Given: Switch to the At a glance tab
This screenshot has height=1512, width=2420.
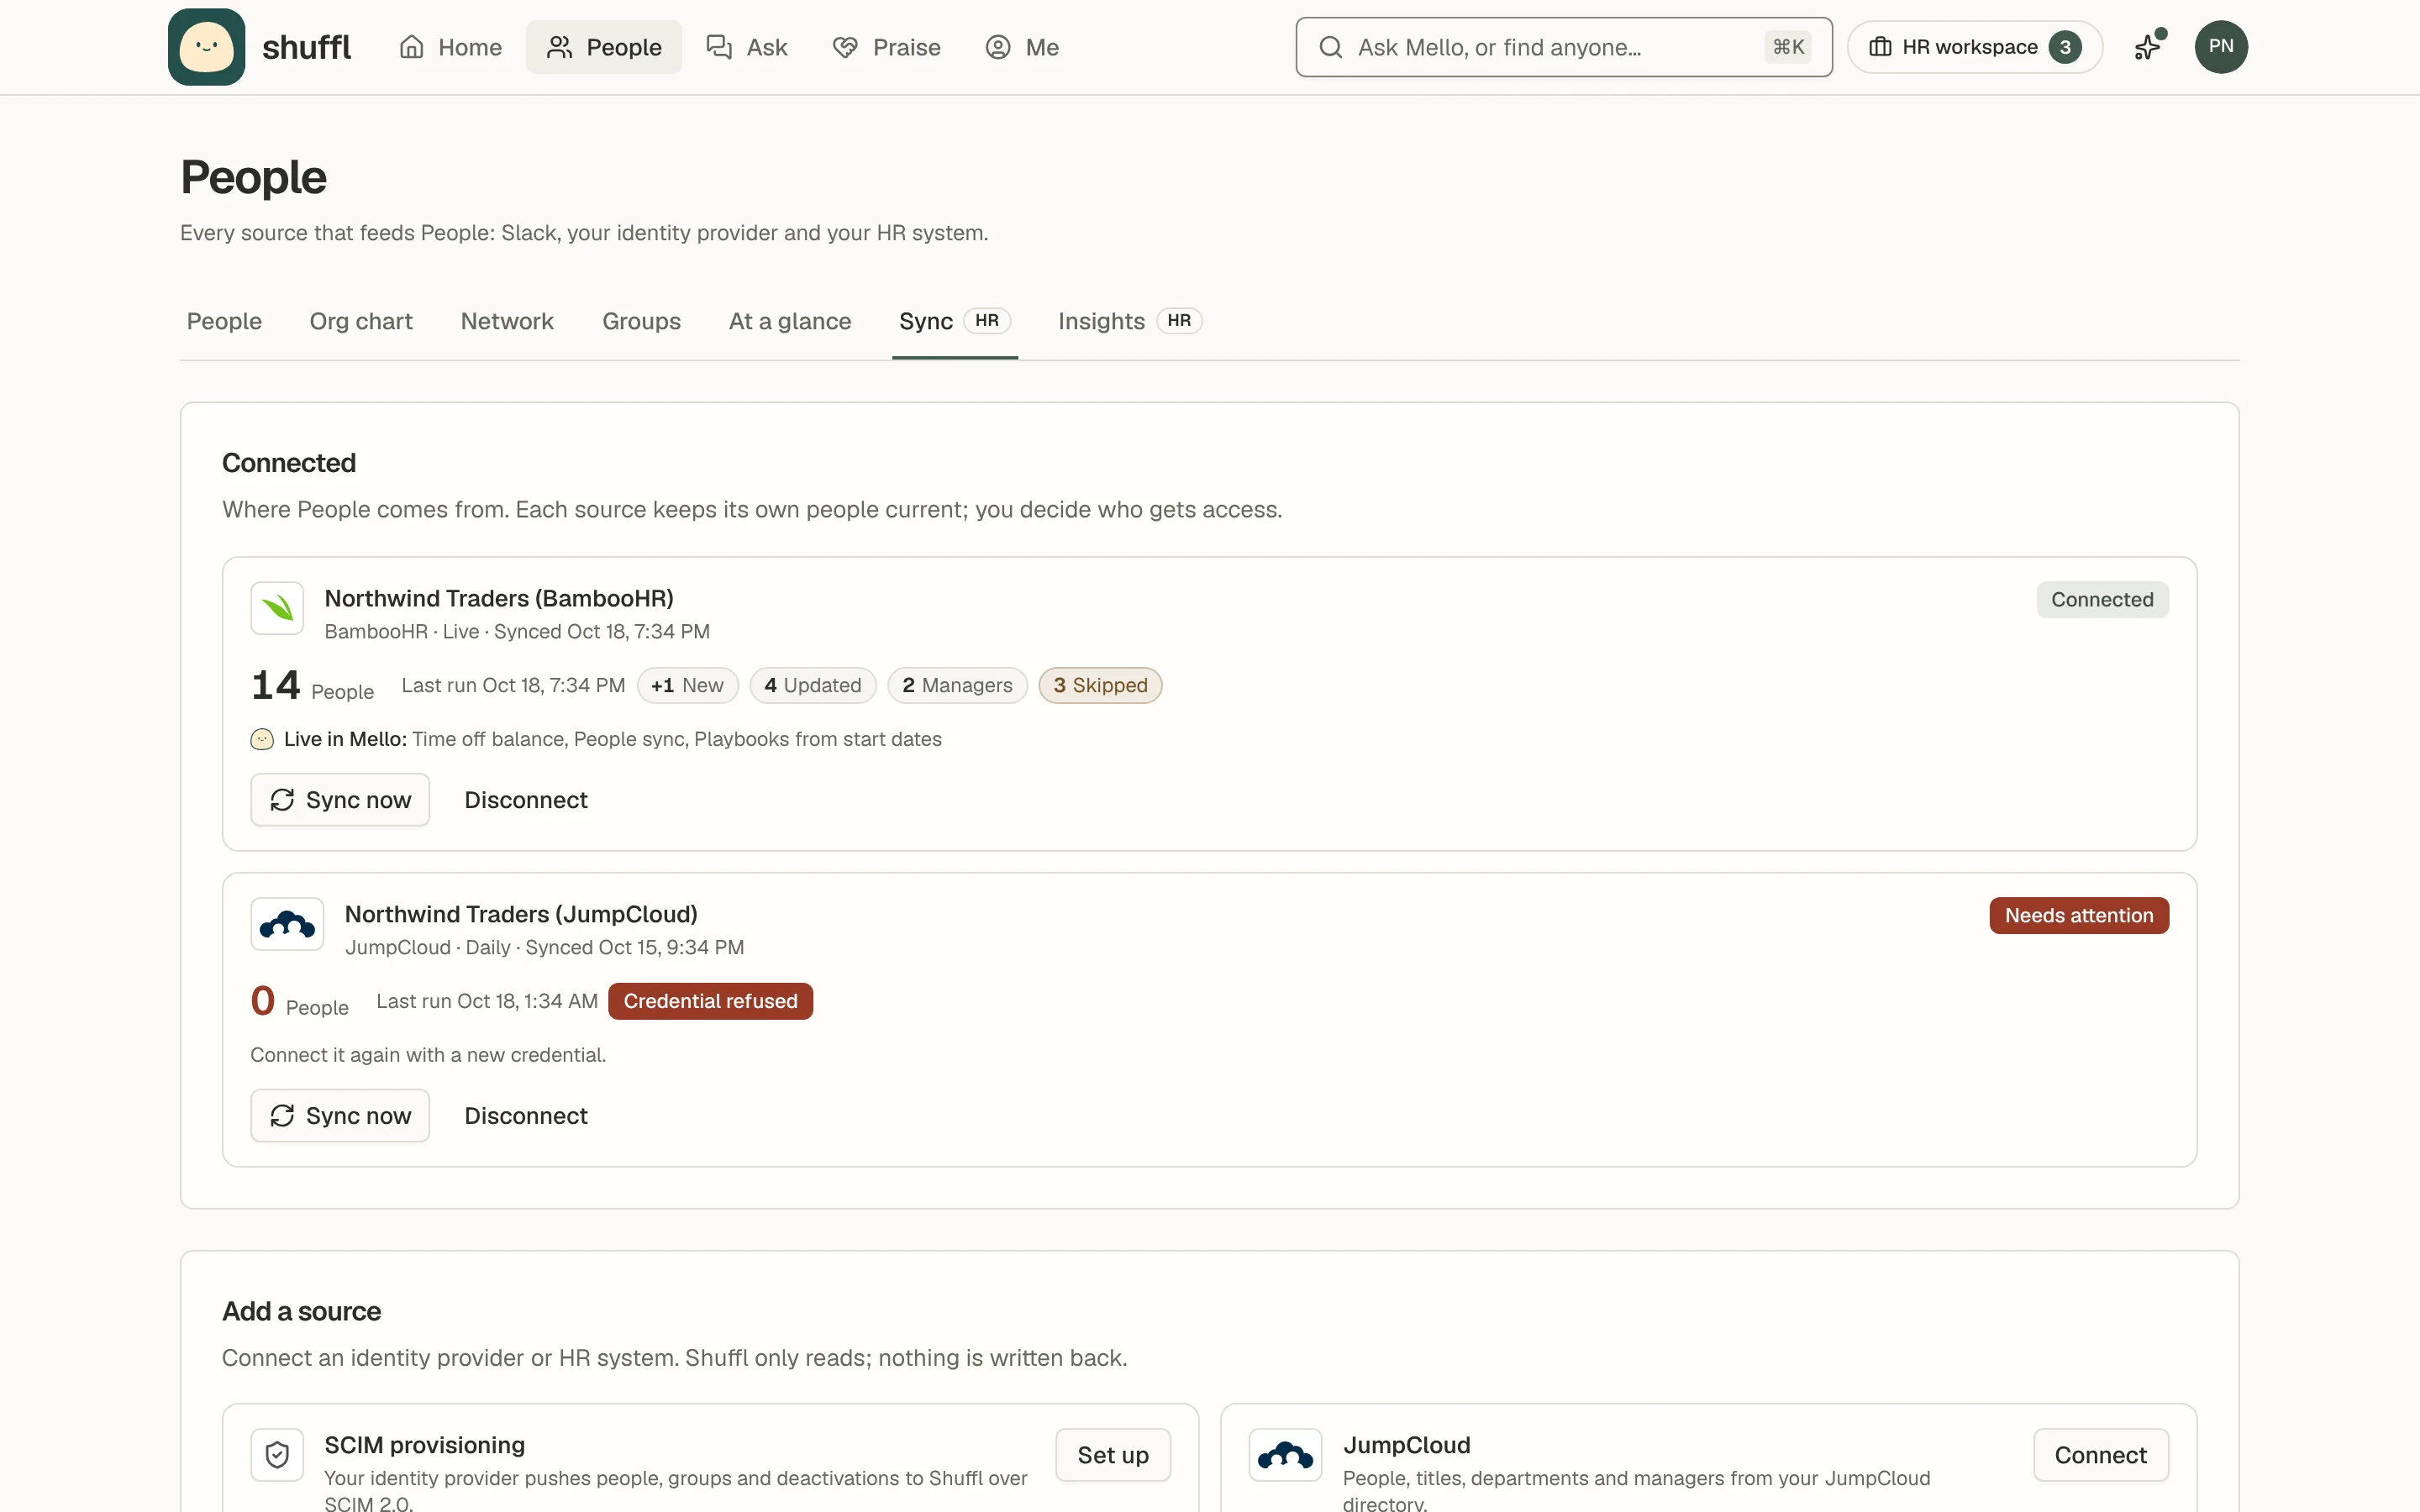Looking at the screenshot, I should tap(790, 321).
